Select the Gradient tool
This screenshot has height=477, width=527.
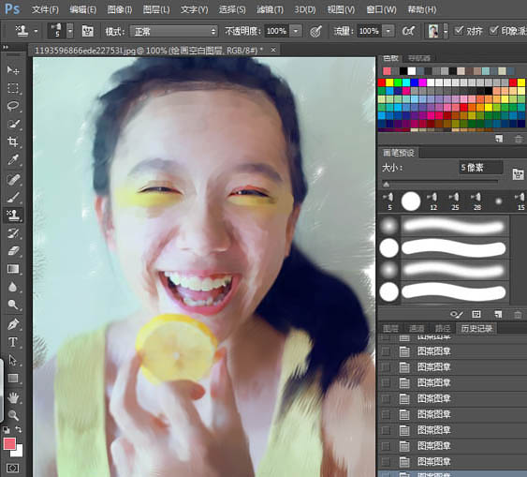pos(13,269)
